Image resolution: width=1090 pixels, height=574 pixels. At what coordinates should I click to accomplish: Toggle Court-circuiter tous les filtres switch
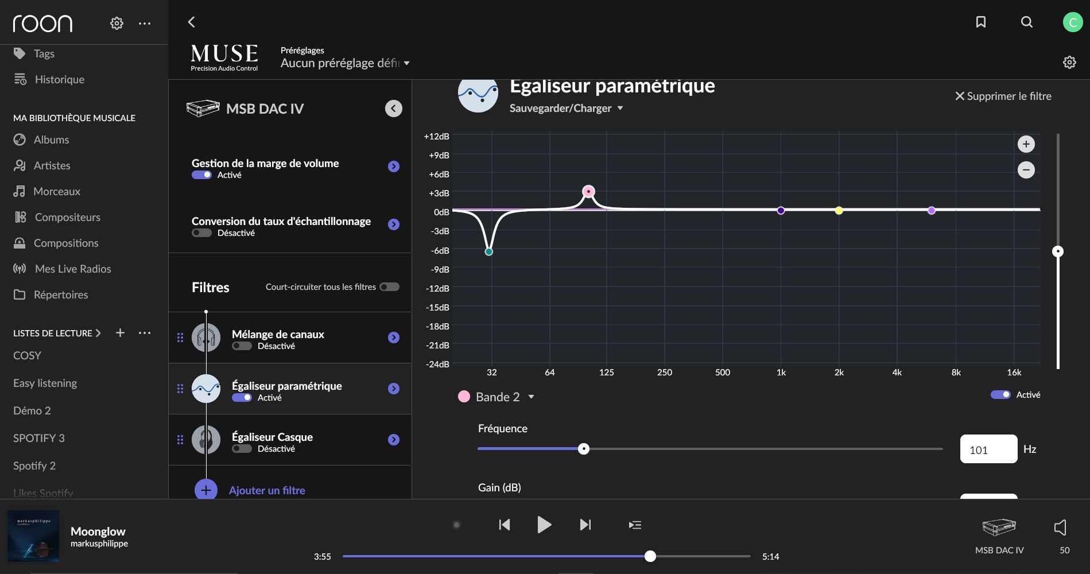point(389,287)
